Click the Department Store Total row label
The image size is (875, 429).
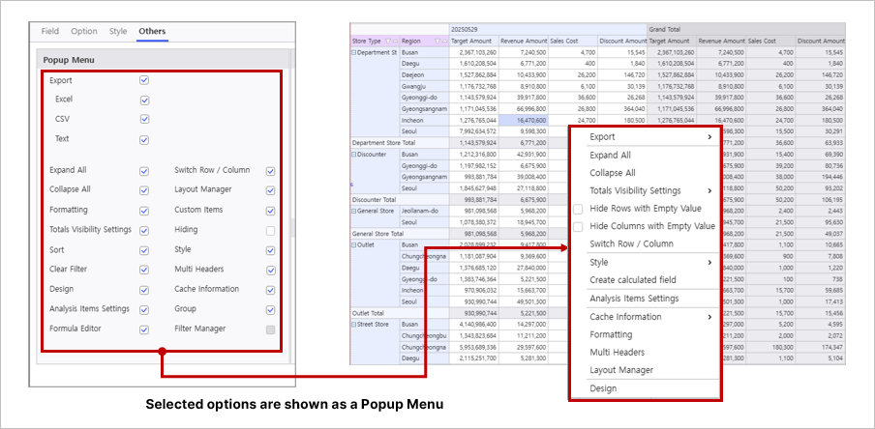point(400,143)
